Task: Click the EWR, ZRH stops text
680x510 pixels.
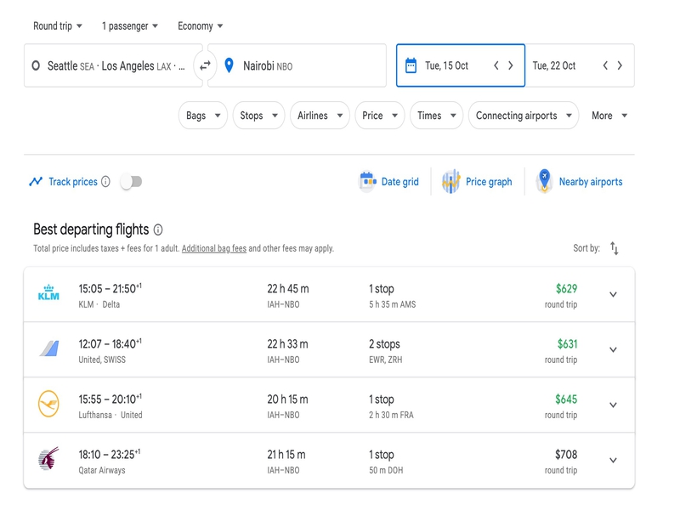Action: point(386,360)
